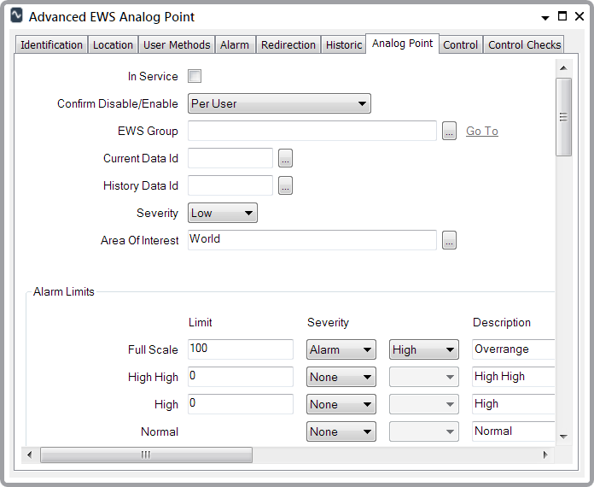Expand the Severity Low dropdown

223,214
